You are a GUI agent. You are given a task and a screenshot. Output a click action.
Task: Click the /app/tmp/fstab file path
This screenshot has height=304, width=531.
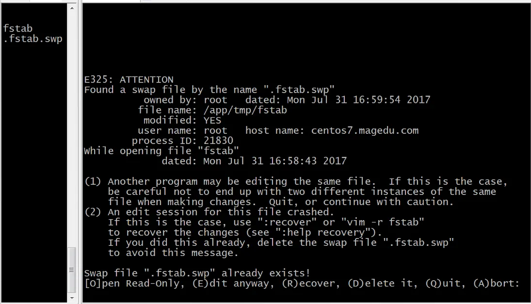pyautogui.click(x=245, y=110)
